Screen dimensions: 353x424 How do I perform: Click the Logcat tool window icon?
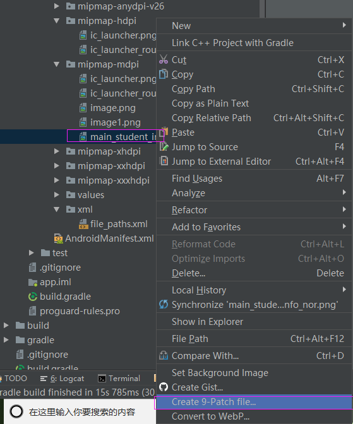tap(44, 379)
